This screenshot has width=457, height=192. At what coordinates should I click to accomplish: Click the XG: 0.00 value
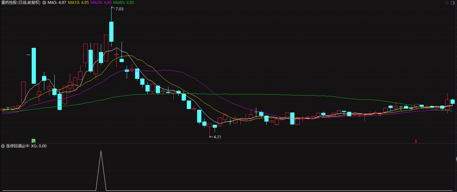[39, 146]
